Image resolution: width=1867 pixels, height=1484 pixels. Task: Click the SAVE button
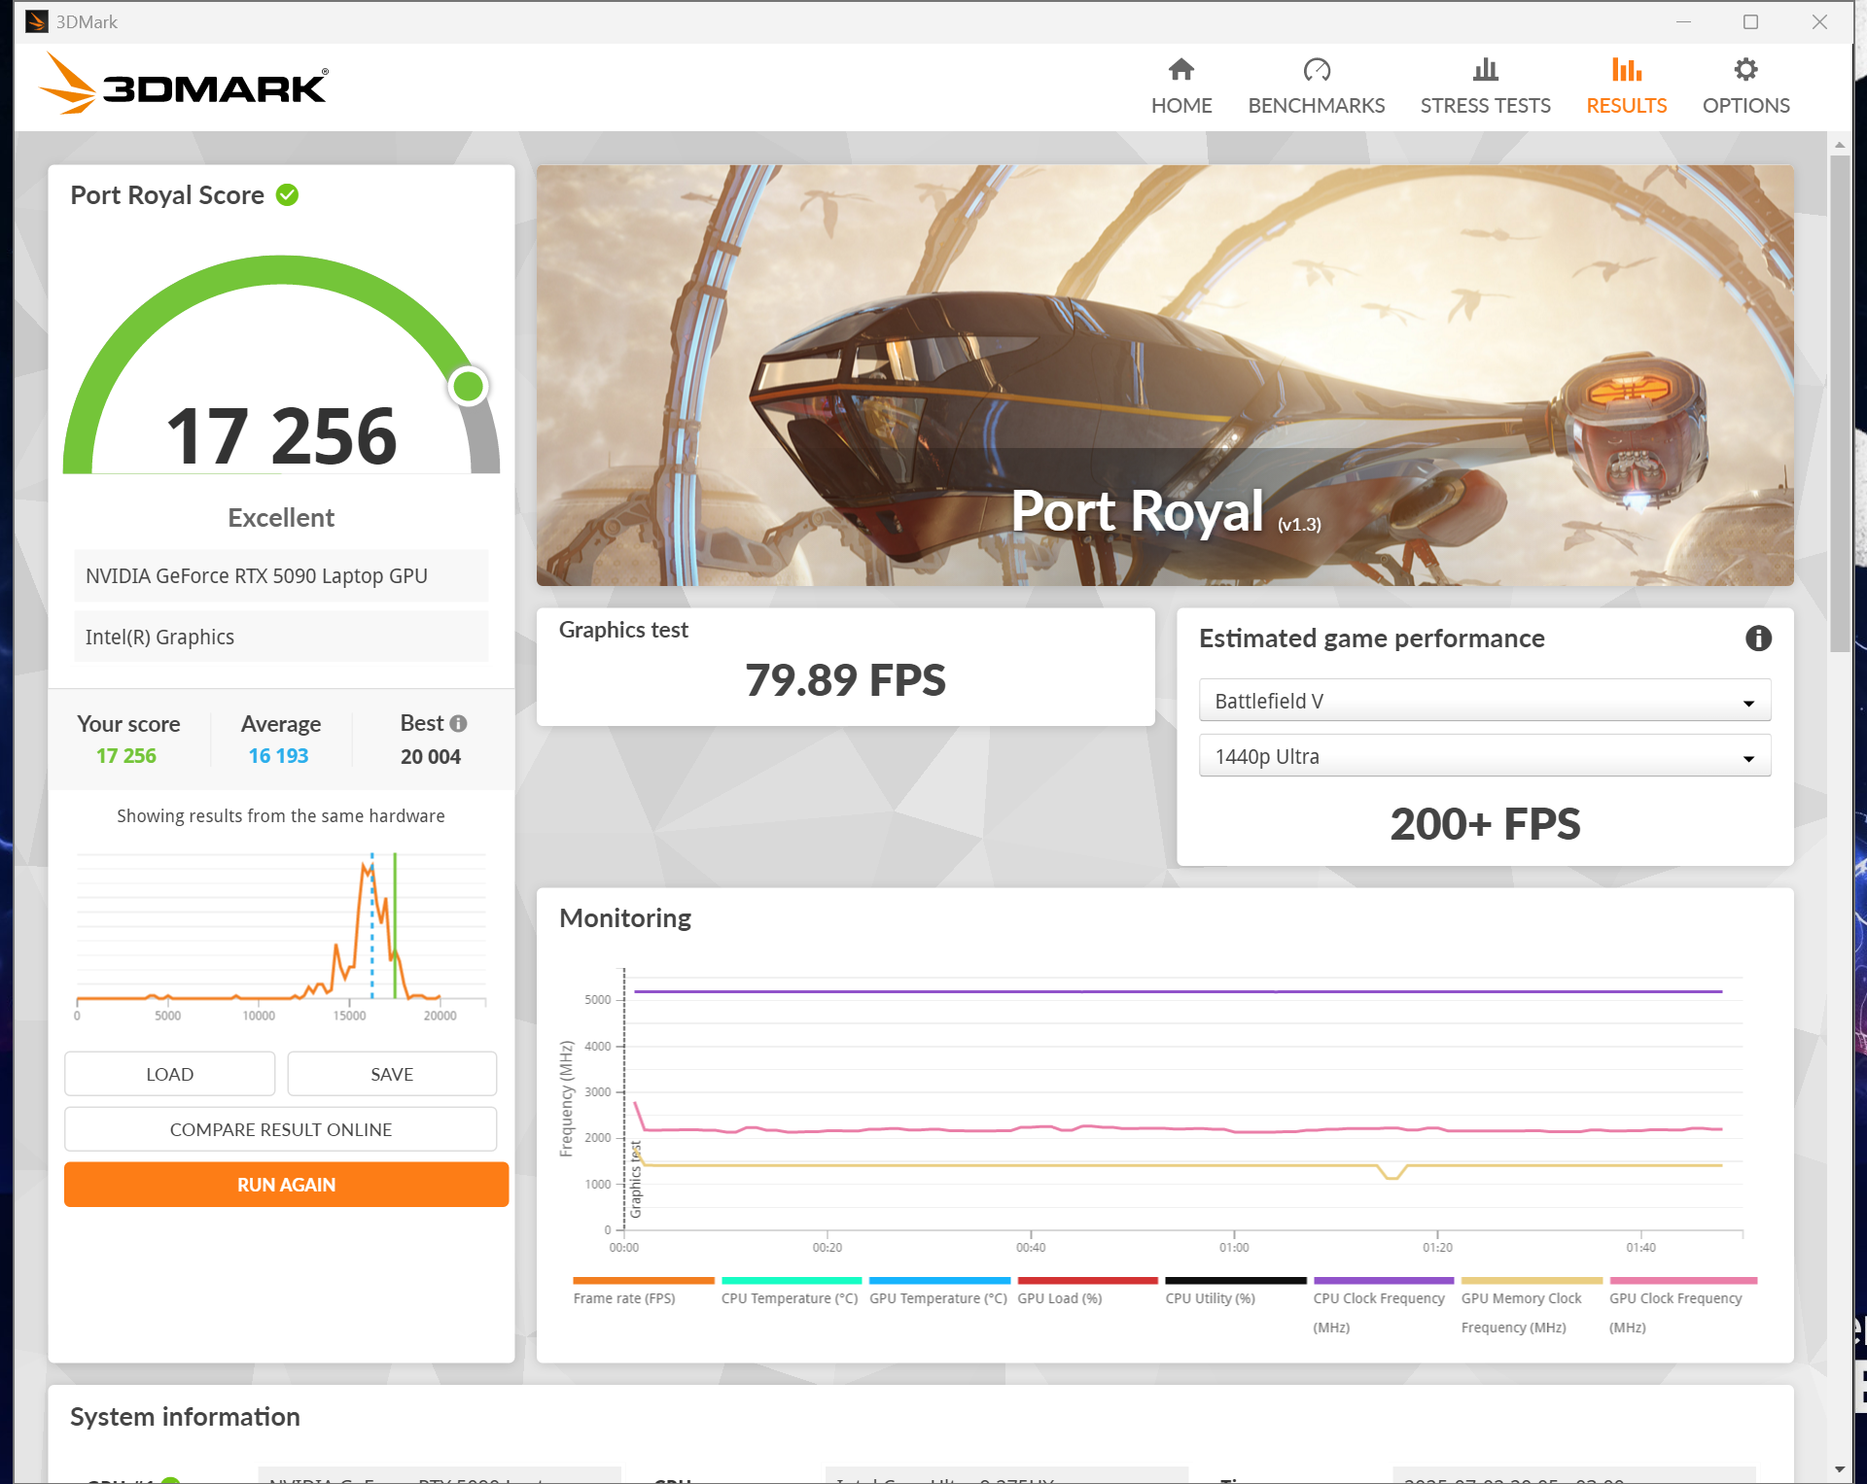[392, 1074]
